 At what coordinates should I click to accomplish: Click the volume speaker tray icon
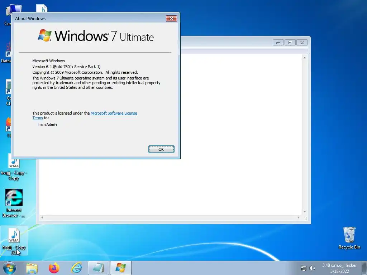tap(312, 268)
